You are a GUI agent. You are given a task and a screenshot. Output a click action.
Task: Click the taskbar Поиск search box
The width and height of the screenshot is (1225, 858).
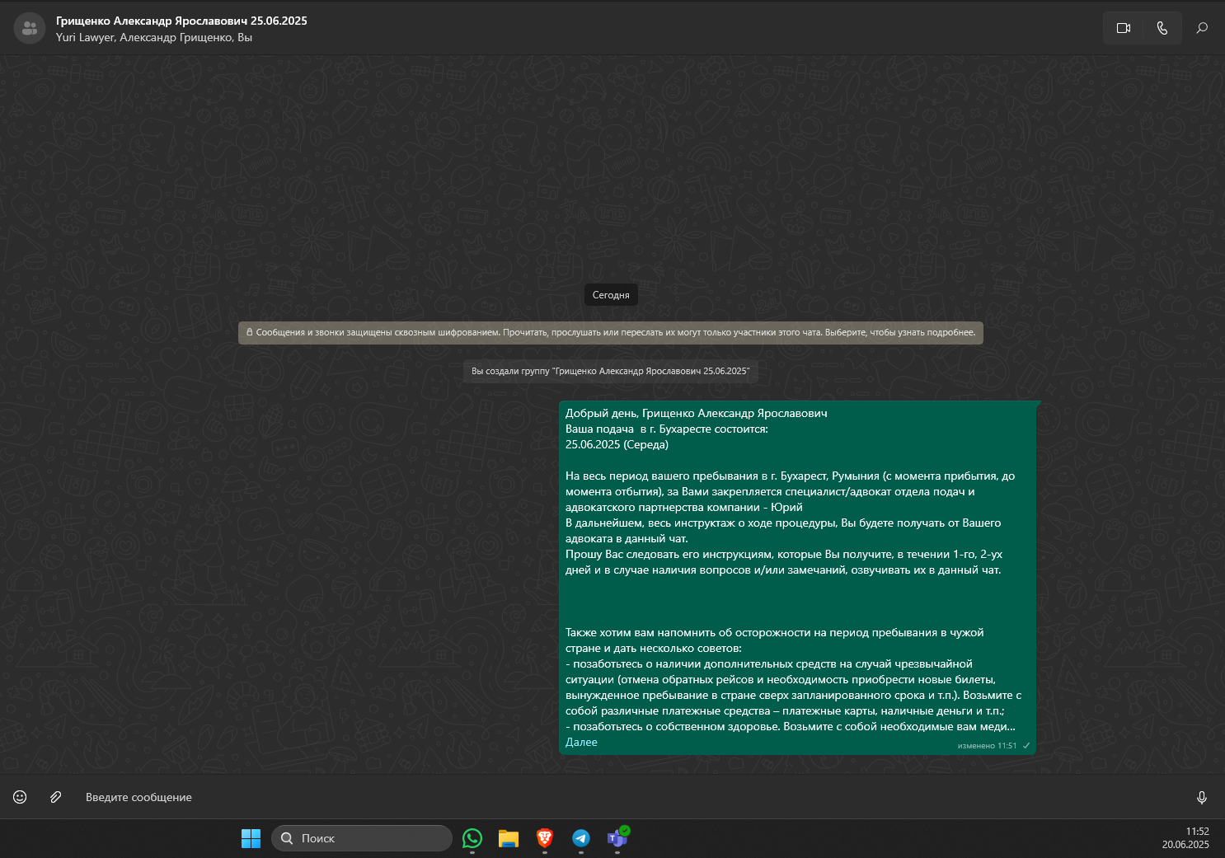pyautogui.click(x=362, y=838)
